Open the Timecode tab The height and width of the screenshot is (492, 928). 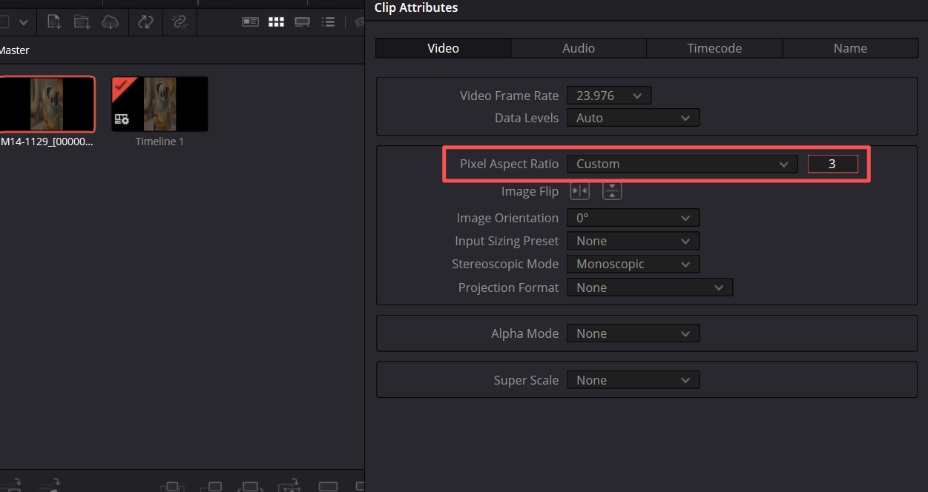714,48
